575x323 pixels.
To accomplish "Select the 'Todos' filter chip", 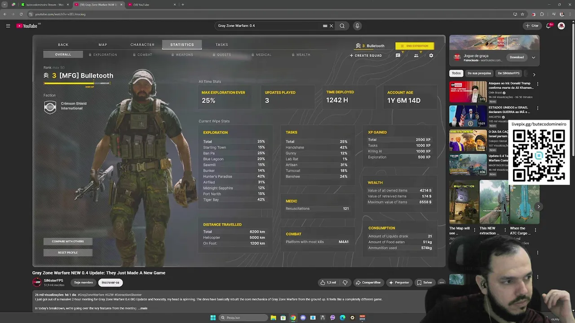I will coord(456,73).
